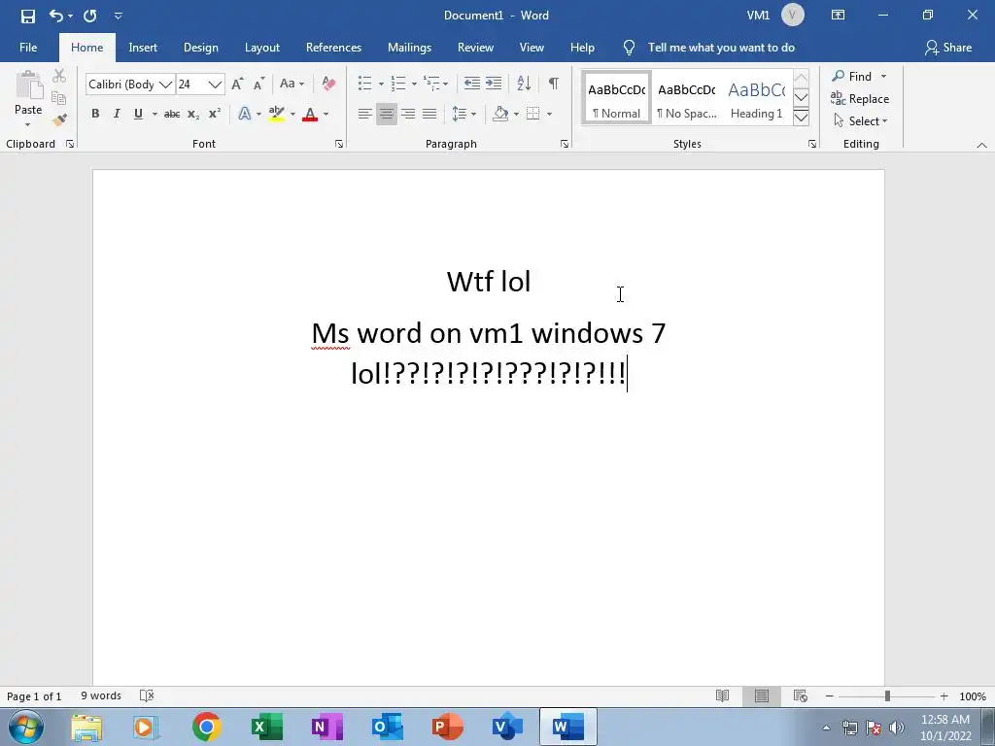
Task: Justify the paragraph text
Action: tap(429, 115)
